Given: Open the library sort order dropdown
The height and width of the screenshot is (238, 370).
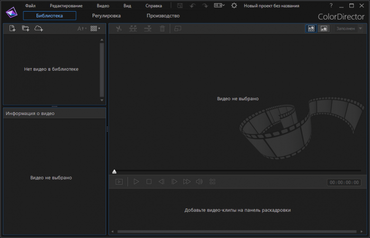Looking at the screenshot, I should click(81, 28).
